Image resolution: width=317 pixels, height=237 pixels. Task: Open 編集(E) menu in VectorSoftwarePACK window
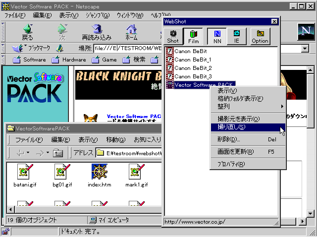(60, 140)
